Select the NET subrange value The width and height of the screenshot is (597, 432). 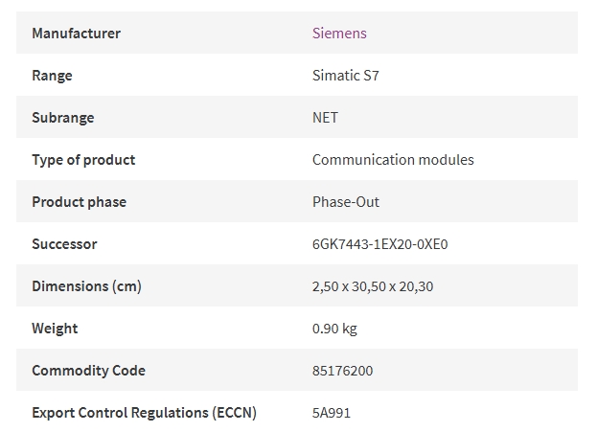pyautogui.click(x=325, y=118)
